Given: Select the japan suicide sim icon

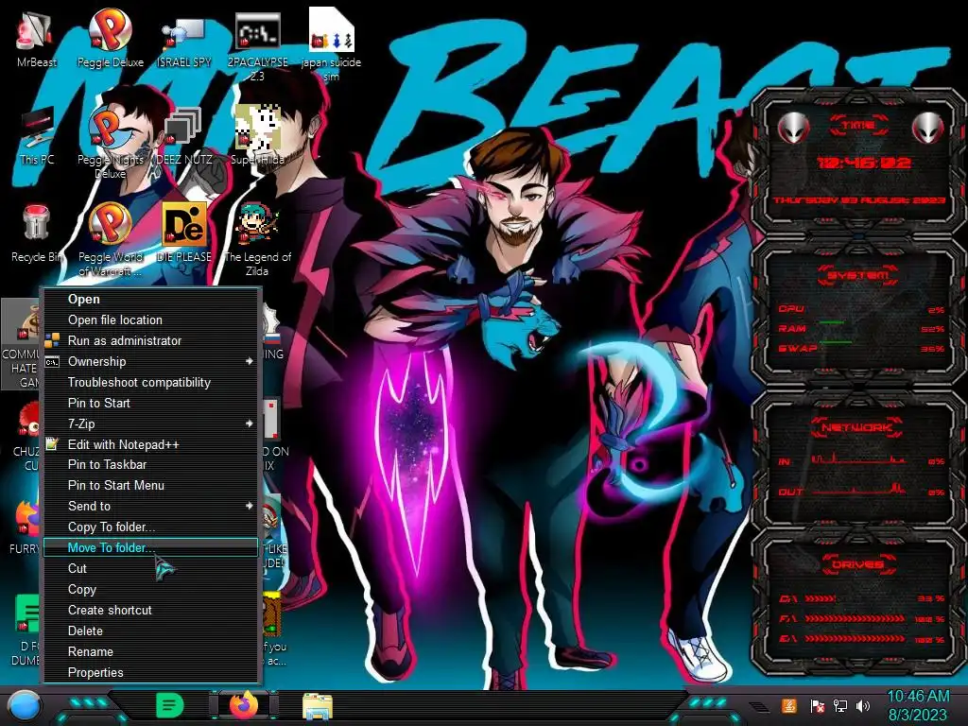Looking at the screenshot, I should coord(331,45).
